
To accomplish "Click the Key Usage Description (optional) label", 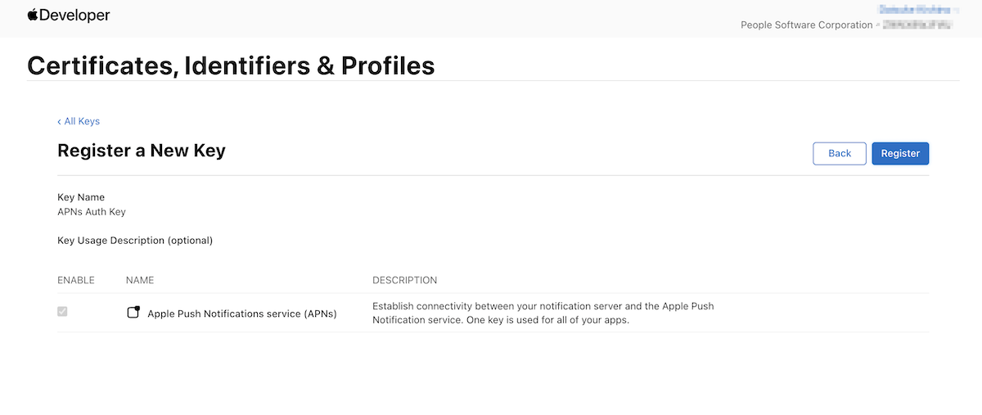I will (135, 241).
